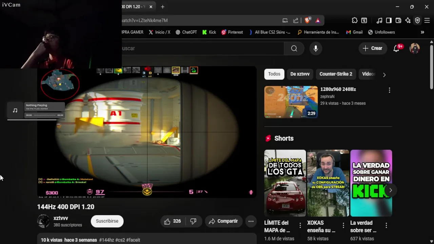434x244 pixels.
Task: Select the Videos filter chip
Action: click(x=368, y=74)
